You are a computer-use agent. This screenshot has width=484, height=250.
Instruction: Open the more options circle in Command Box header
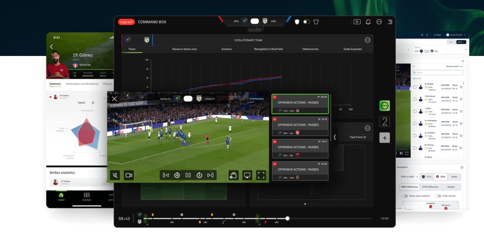coord(379,22)
